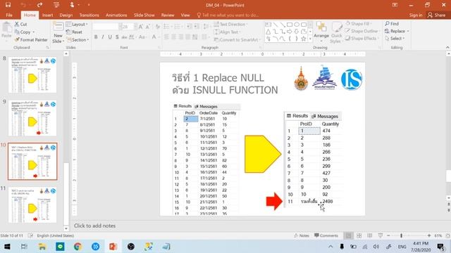Switch to Slide Sorter view icon
This screenshot has height=253, width=451.
359,235
